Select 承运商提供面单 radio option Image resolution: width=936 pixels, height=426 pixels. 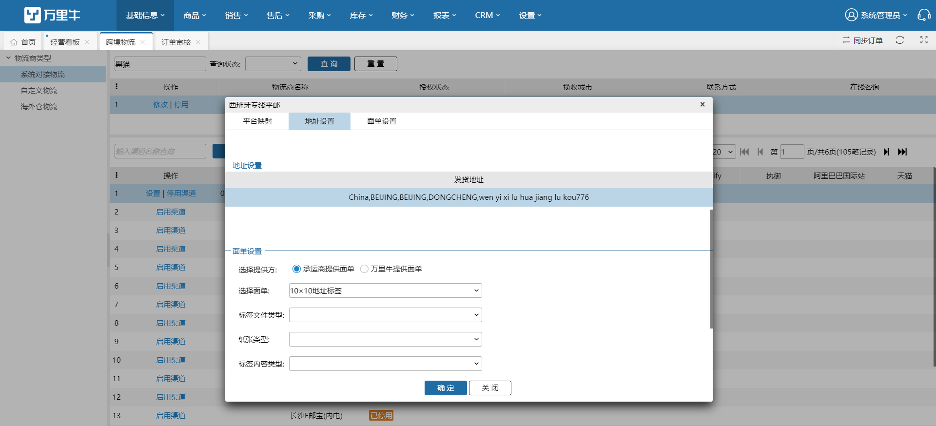click(296, 269)
